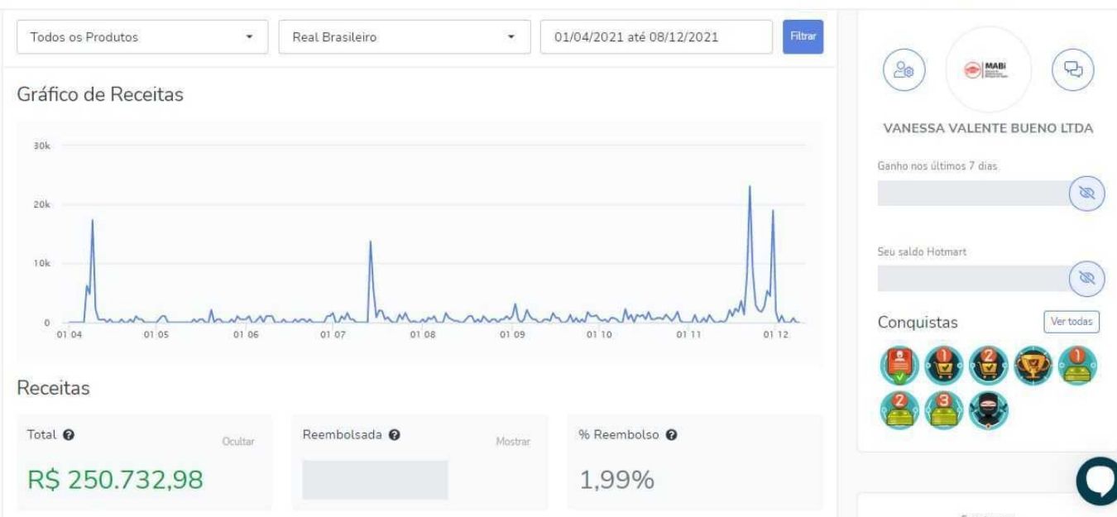This screenshot has width=1117, height=517.
Task: Click the highest peak in the revenue chart
Action: pos(750,189)
